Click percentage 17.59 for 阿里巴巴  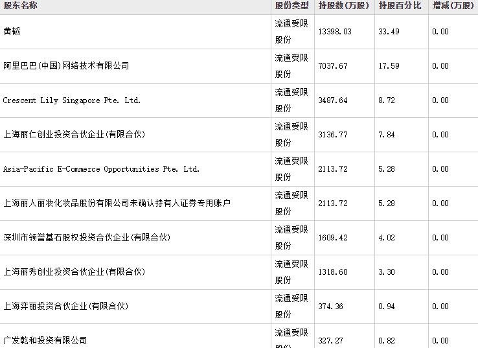point(389,66)
